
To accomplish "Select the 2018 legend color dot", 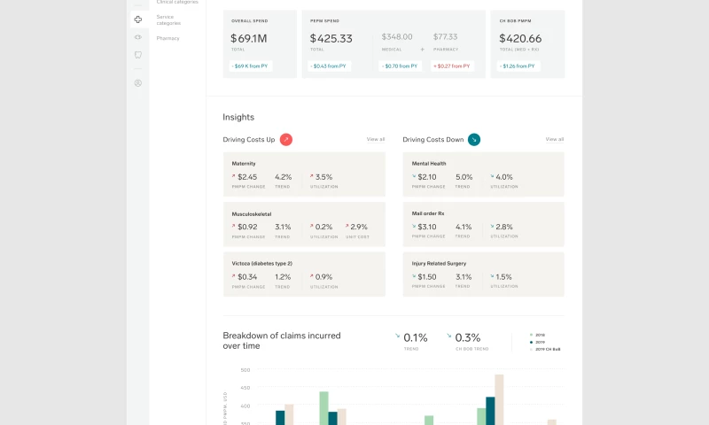I will pyautogui.click(x=531, y=335).
